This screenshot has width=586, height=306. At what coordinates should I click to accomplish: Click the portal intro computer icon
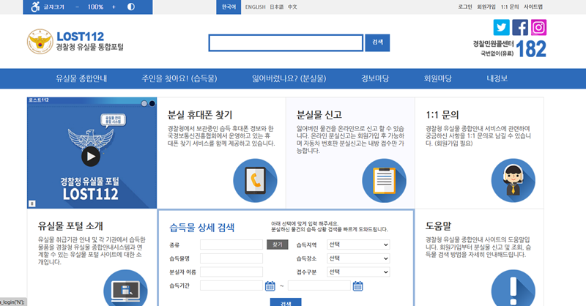pos(125,289)
